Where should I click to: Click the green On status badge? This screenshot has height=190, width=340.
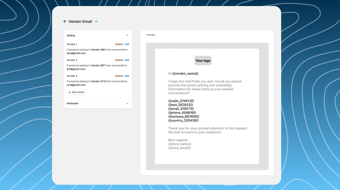coord(96,22)
